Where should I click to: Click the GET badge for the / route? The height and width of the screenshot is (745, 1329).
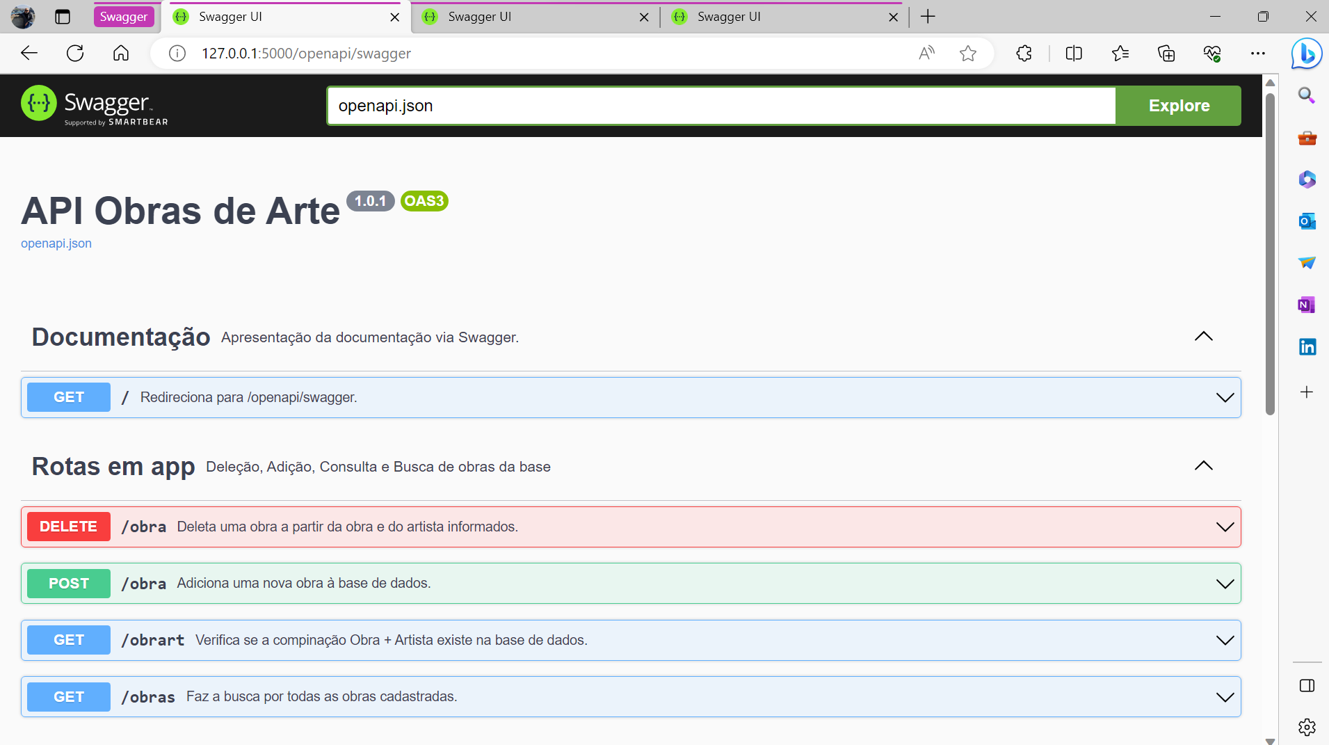69,397
